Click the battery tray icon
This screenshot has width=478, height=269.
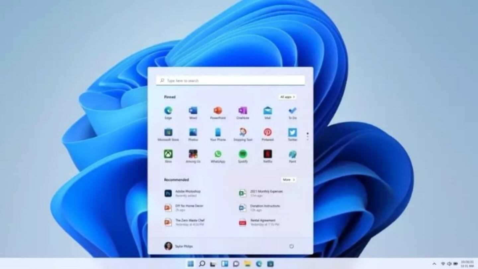(x=455, y=264)
